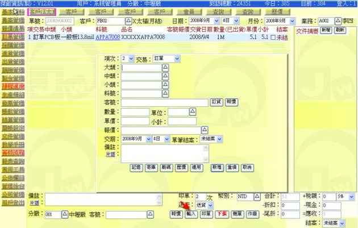The image size is (358, 228).
Task: Open the APPA7008 part number link
Action: (x=107, y=36)
